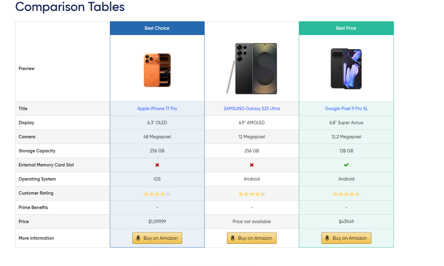Click the iPhone 17 Pro star rating

click(157, 194)
